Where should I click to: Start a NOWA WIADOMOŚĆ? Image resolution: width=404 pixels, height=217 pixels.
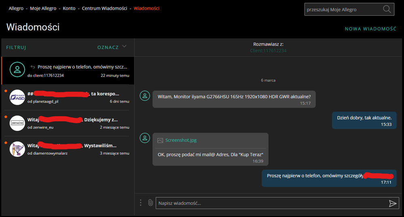click(x=370, y=29)
